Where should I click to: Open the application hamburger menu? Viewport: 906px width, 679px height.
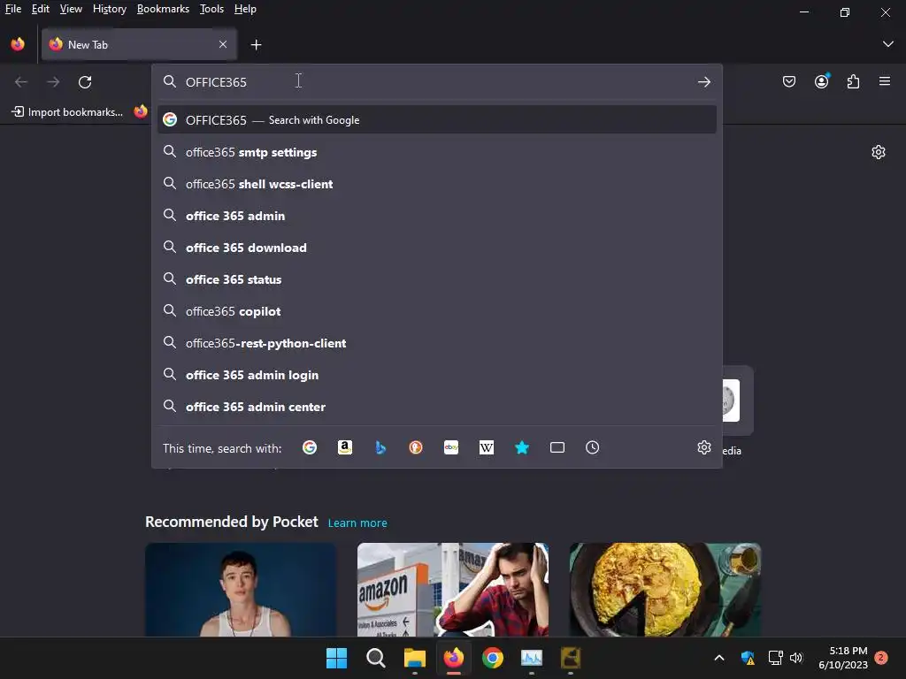pyautogui.click(x=885, y=81)
